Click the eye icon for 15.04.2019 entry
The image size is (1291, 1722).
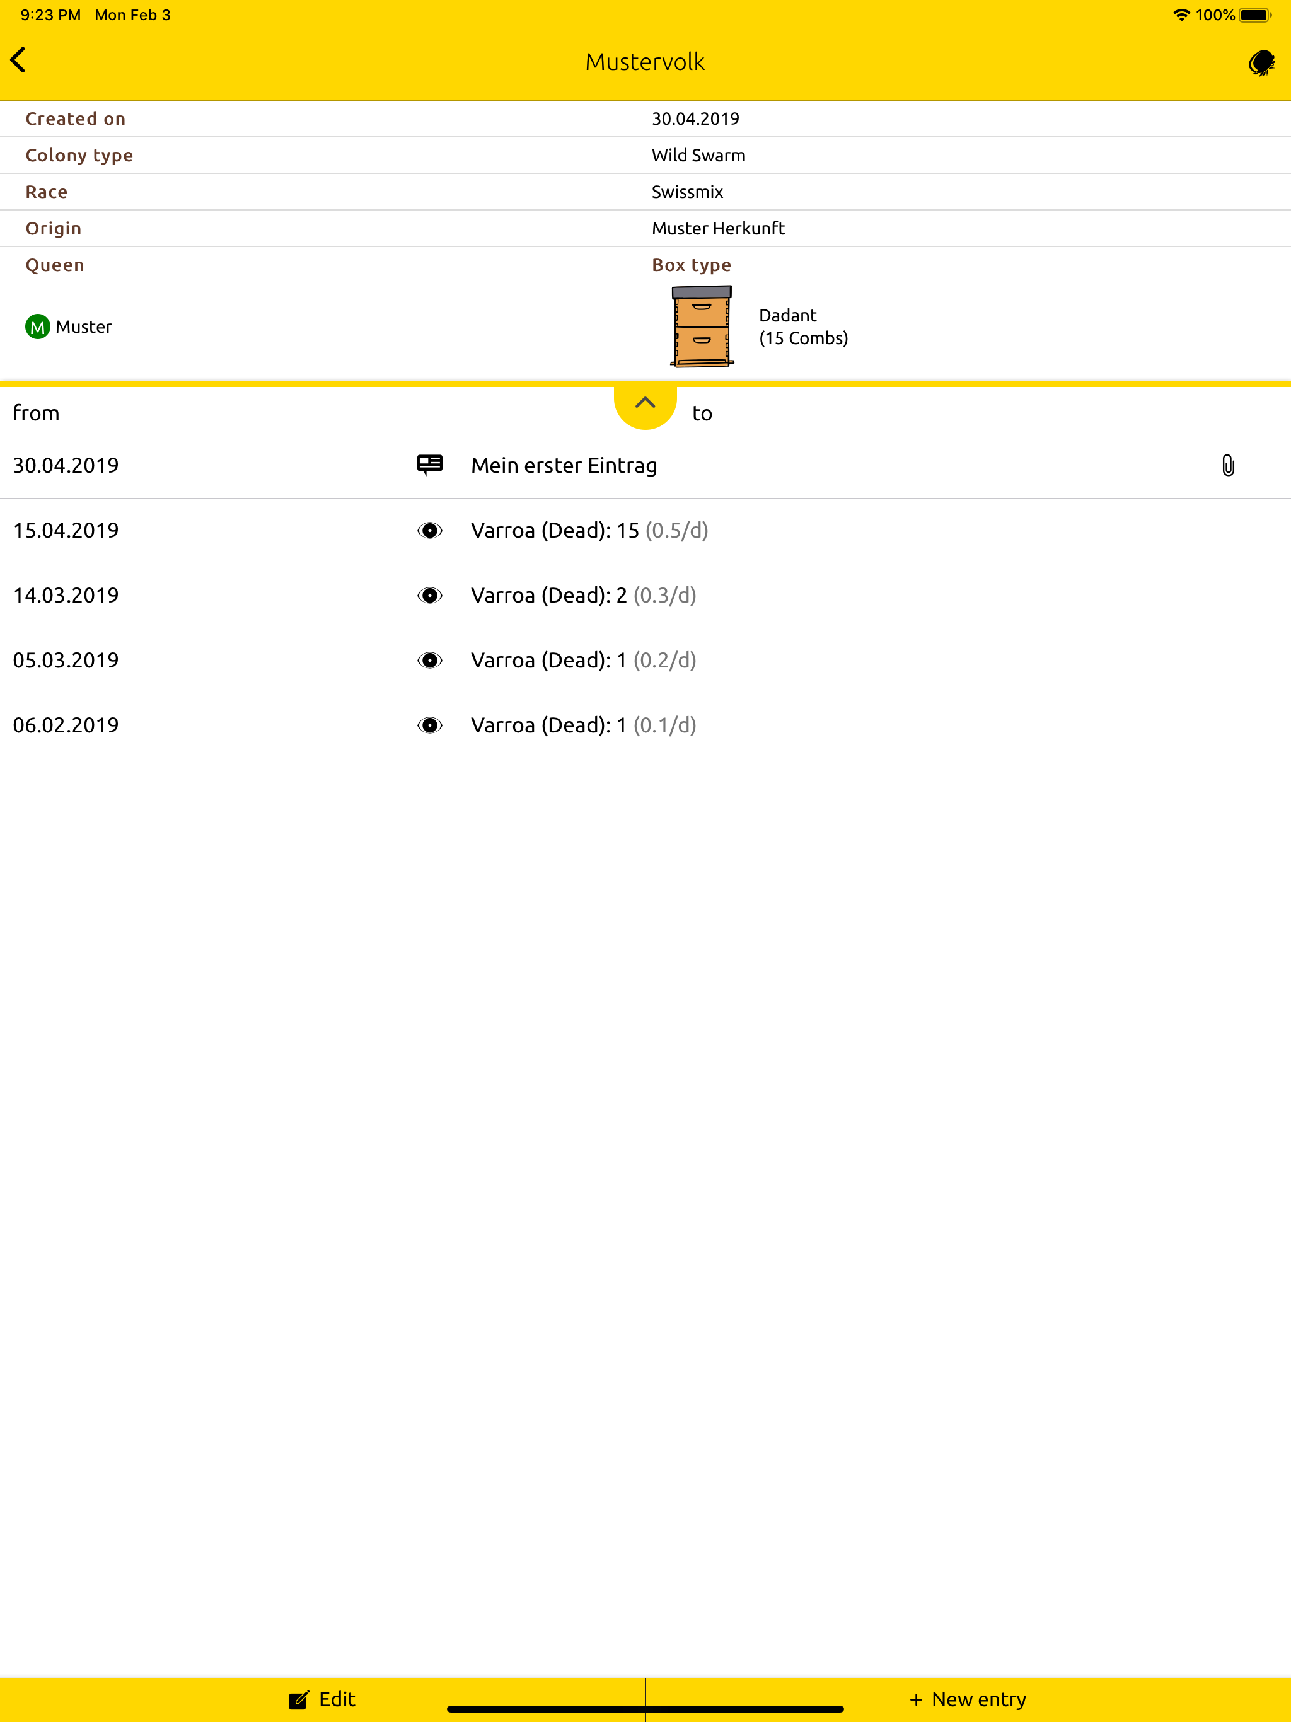point(430,530)
